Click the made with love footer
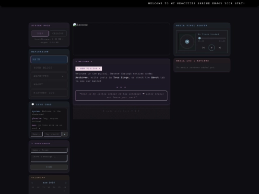Viewport: 259px width, 194px height. 121,111
